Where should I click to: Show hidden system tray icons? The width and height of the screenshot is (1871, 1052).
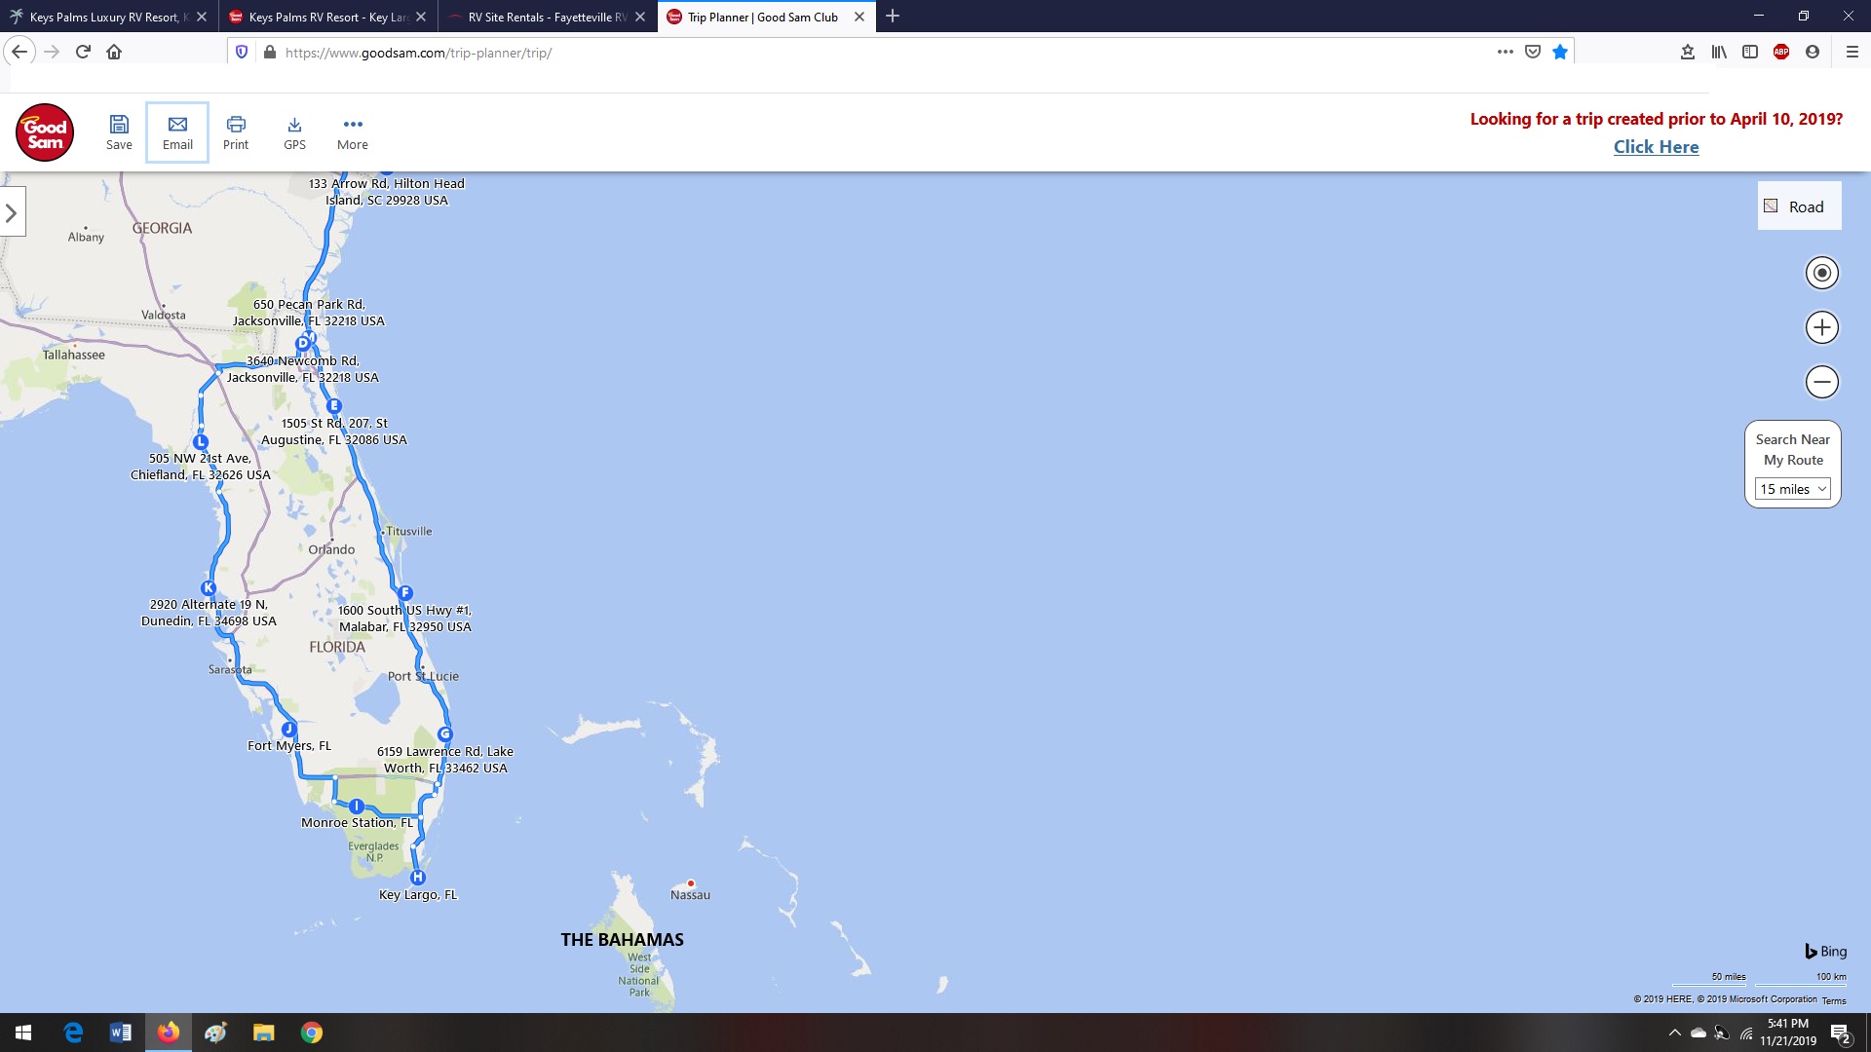(1674, 1033)
